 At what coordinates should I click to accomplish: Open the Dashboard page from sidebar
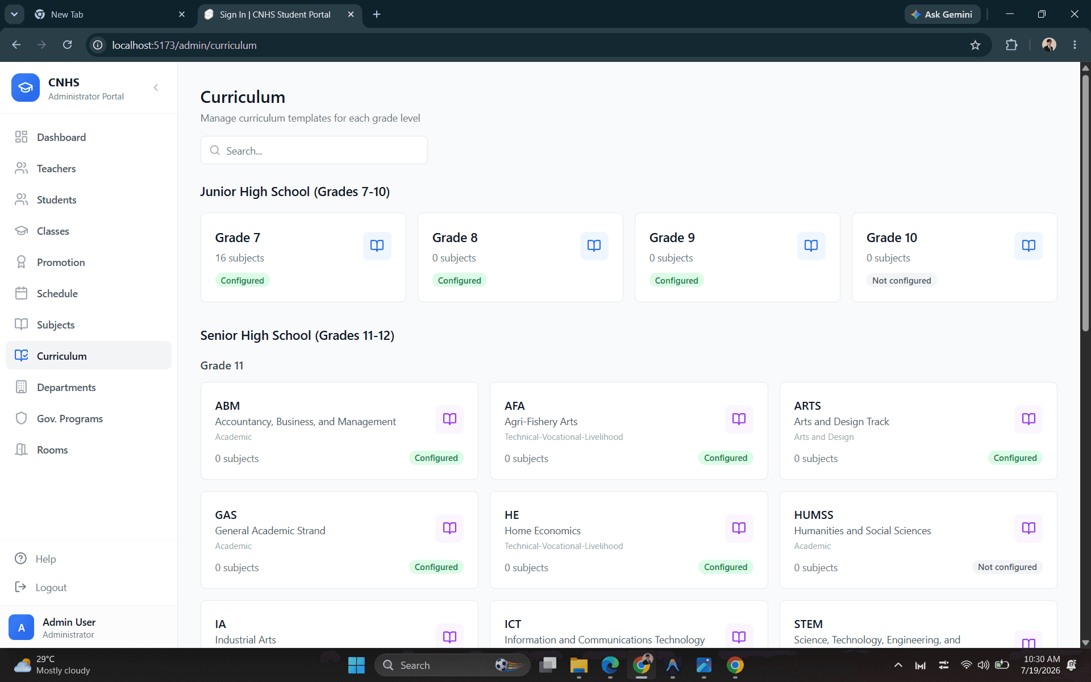(89, 137)
